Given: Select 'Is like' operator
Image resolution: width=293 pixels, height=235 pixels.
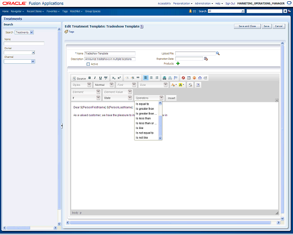Looking at the screenshot, I should coord(140,128).
